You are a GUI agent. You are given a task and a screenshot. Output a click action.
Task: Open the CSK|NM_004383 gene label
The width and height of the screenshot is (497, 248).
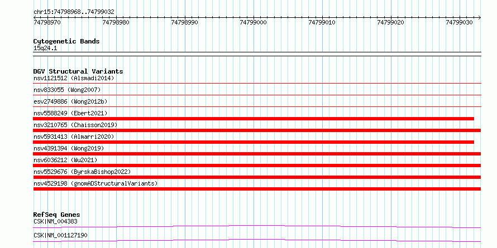tap(55, 221)
